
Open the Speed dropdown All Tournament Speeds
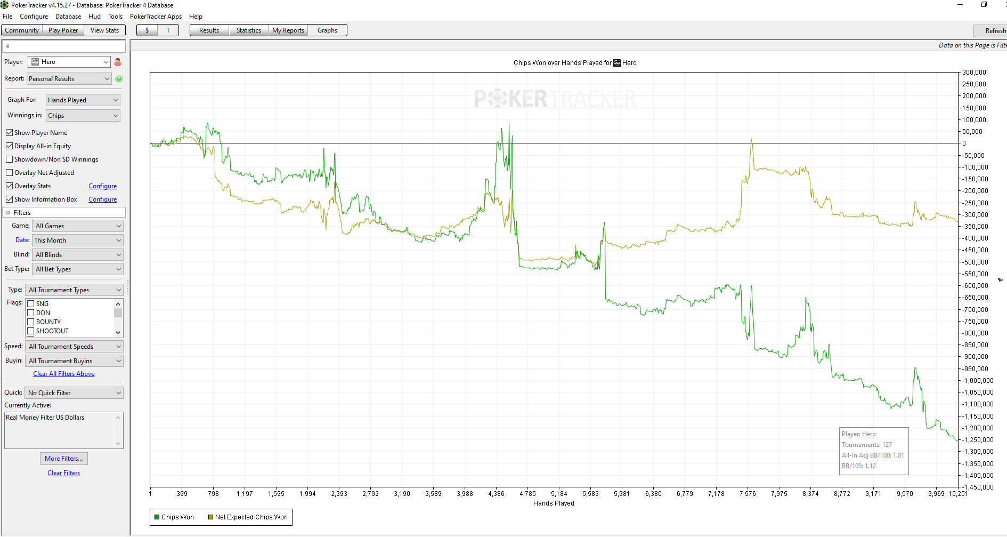(x=75, y=347)
